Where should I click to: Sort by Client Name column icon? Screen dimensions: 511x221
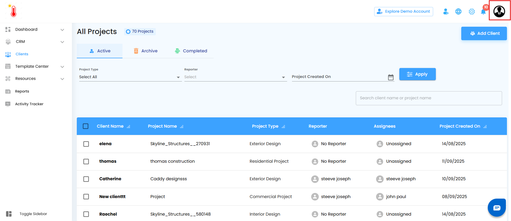point(129,127)
